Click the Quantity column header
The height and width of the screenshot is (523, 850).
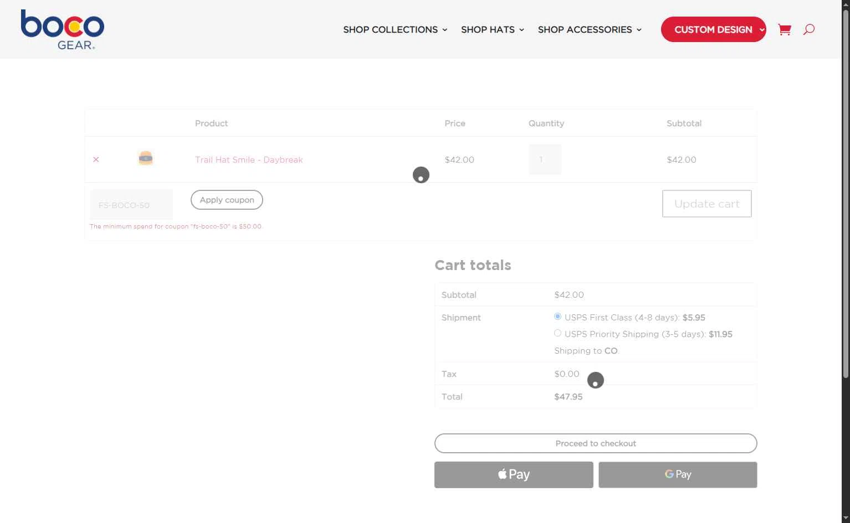pos(546,123)
